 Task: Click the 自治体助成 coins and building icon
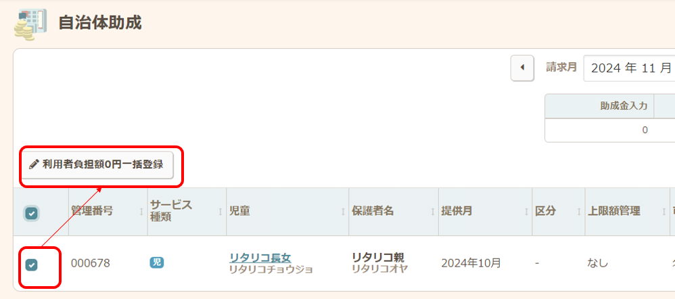(30, 22)
